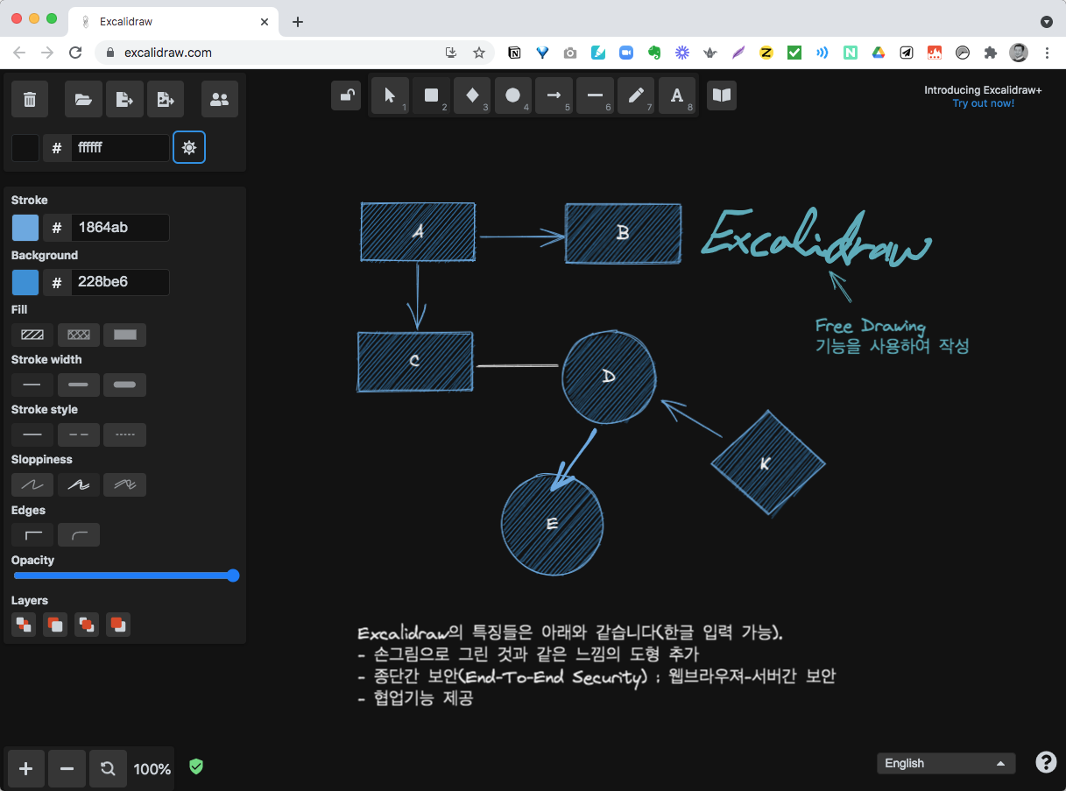This screenshot has height=791, width=1066.
Task: Click the canvas background hex field ffffff
Action: pos(119,147)
